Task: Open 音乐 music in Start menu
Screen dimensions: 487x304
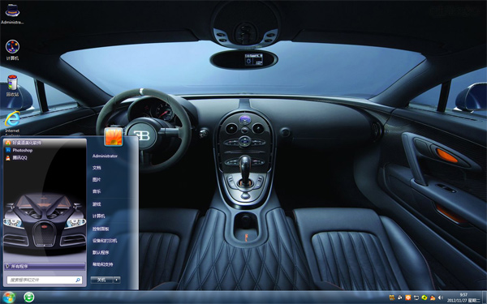Action: (97, 191)
